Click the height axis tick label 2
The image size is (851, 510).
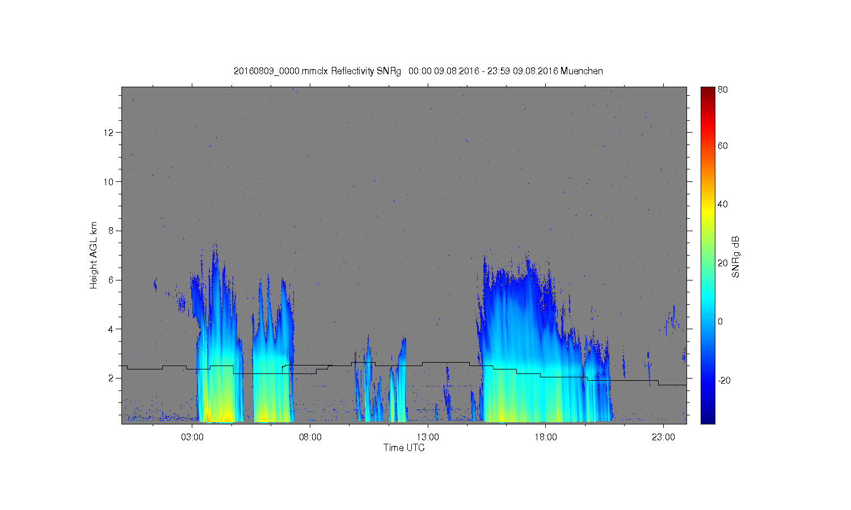[x=112, y=378]
